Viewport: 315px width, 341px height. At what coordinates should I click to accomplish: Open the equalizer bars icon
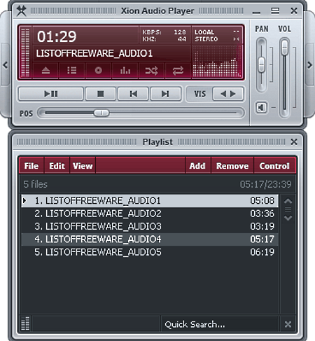[x=125, y=70]
